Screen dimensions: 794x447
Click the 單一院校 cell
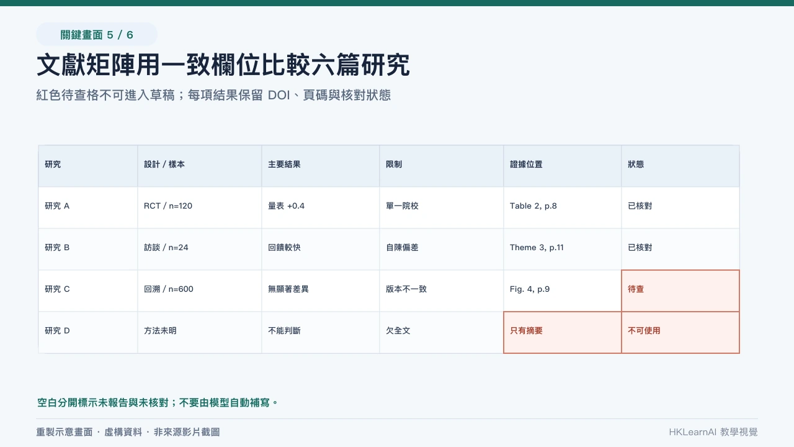442,208
